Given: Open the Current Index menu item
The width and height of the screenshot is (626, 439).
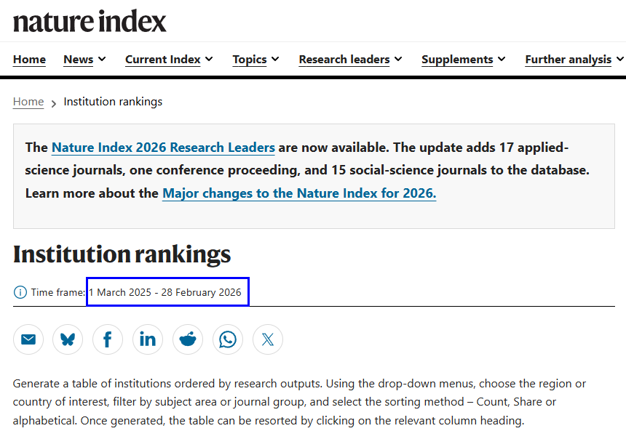Looking at the screenshot, I should (163, 60).
